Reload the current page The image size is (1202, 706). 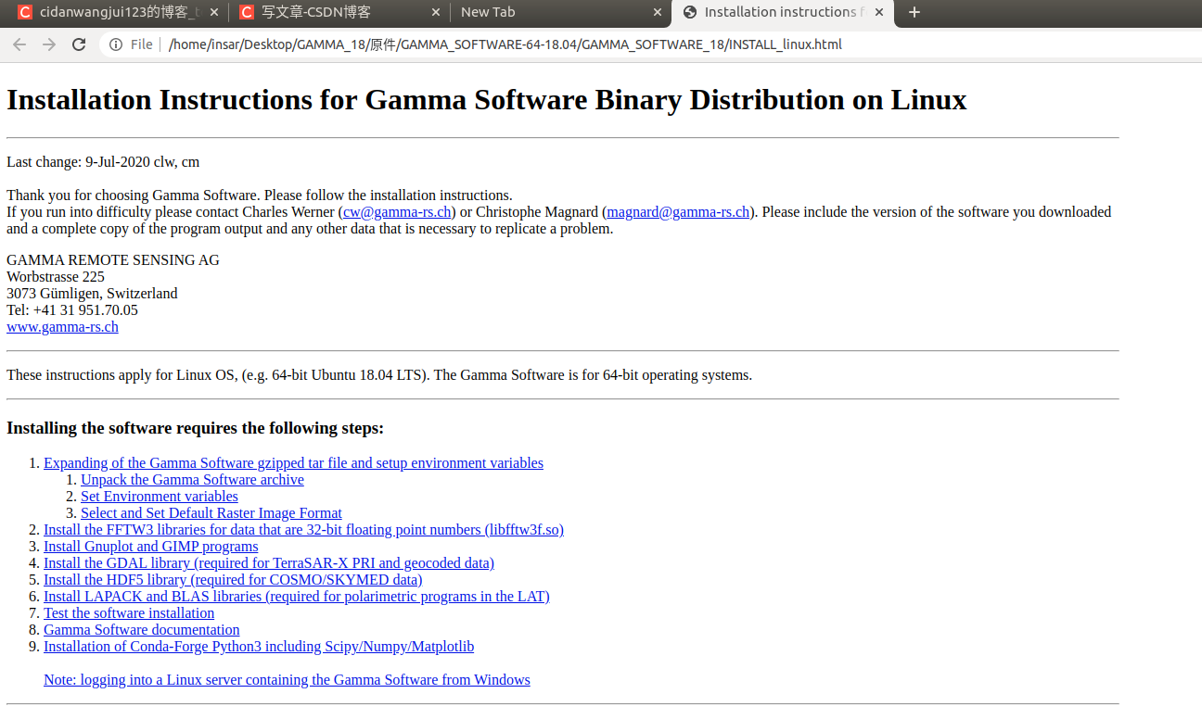coord(79,44)
